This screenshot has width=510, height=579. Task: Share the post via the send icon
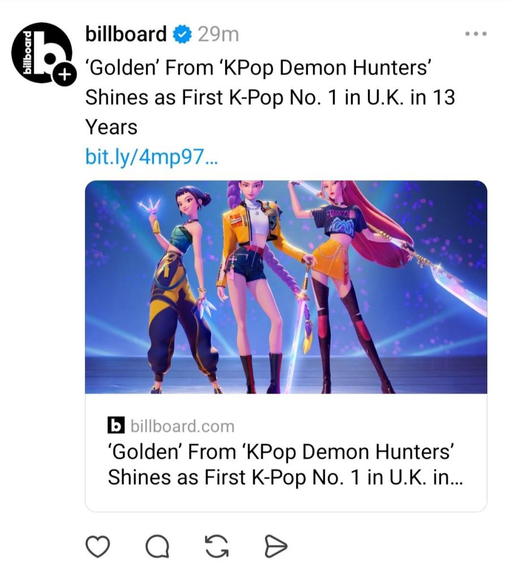click(276, 547)
